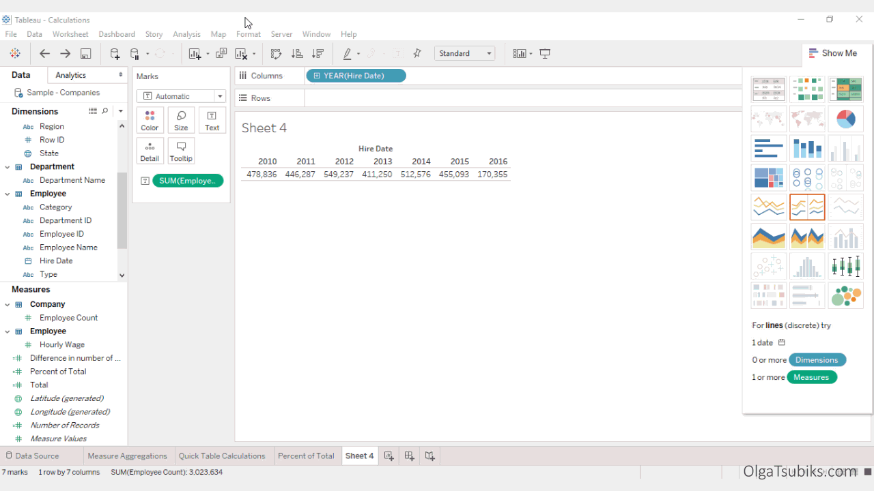Choose the packed bubbles chart in Show Me
The height and width of the screenshot is (491, 874).
click(846, 295)
